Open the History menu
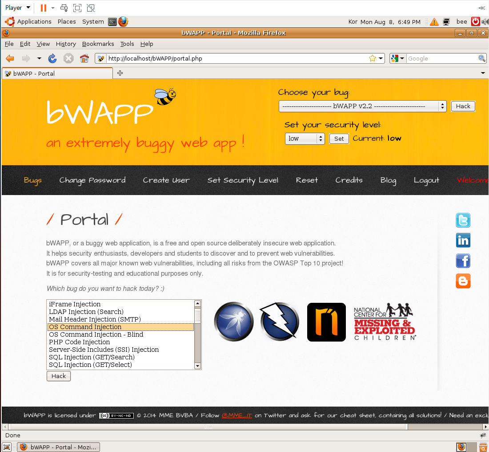489x452 pixels. 66,44
